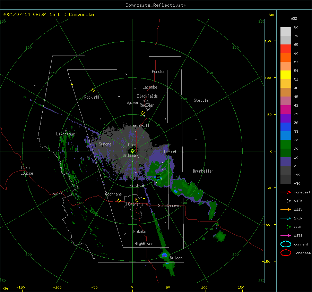Image resolution: width=312 pixels, height=292 pixels.
Task: Click the Ponoka city label
Action: [x=158, y=72]
